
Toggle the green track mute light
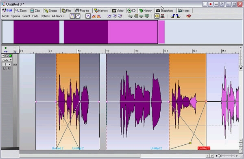pyautogui.click(x=11, y=56)
